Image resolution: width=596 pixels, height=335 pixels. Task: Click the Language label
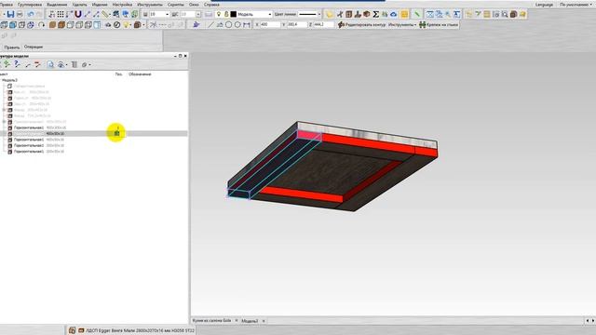pos(544,5)
